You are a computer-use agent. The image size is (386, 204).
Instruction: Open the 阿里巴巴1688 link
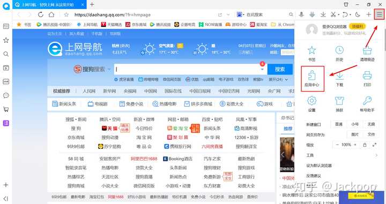144,159
